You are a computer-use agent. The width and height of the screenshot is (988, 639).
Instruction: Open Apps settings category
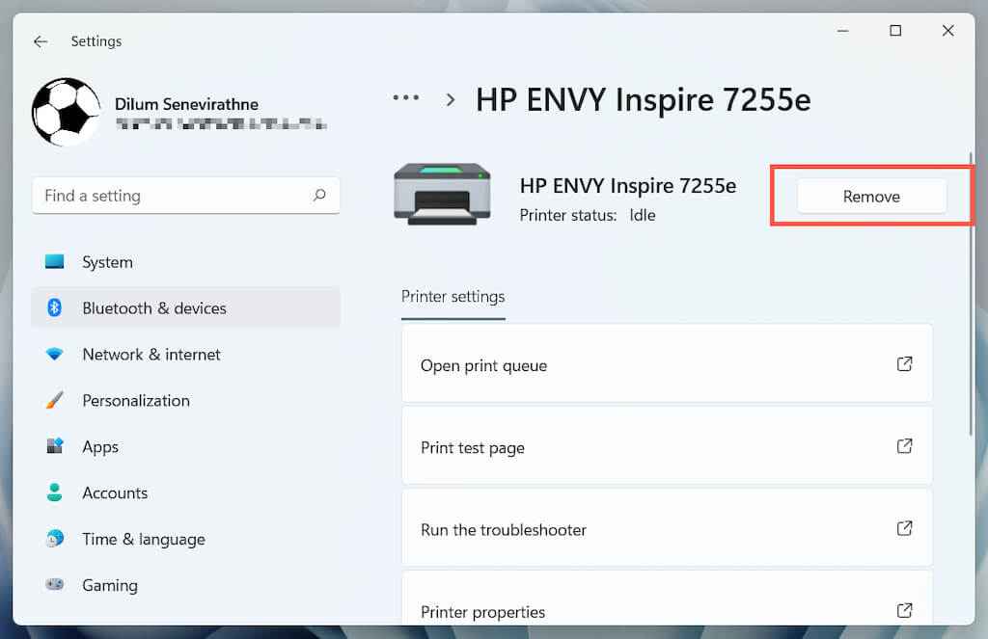(186, 447)
